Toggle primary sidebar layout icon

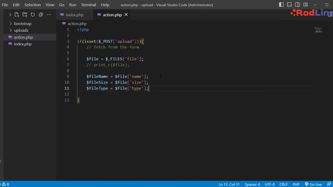(281, 5)
